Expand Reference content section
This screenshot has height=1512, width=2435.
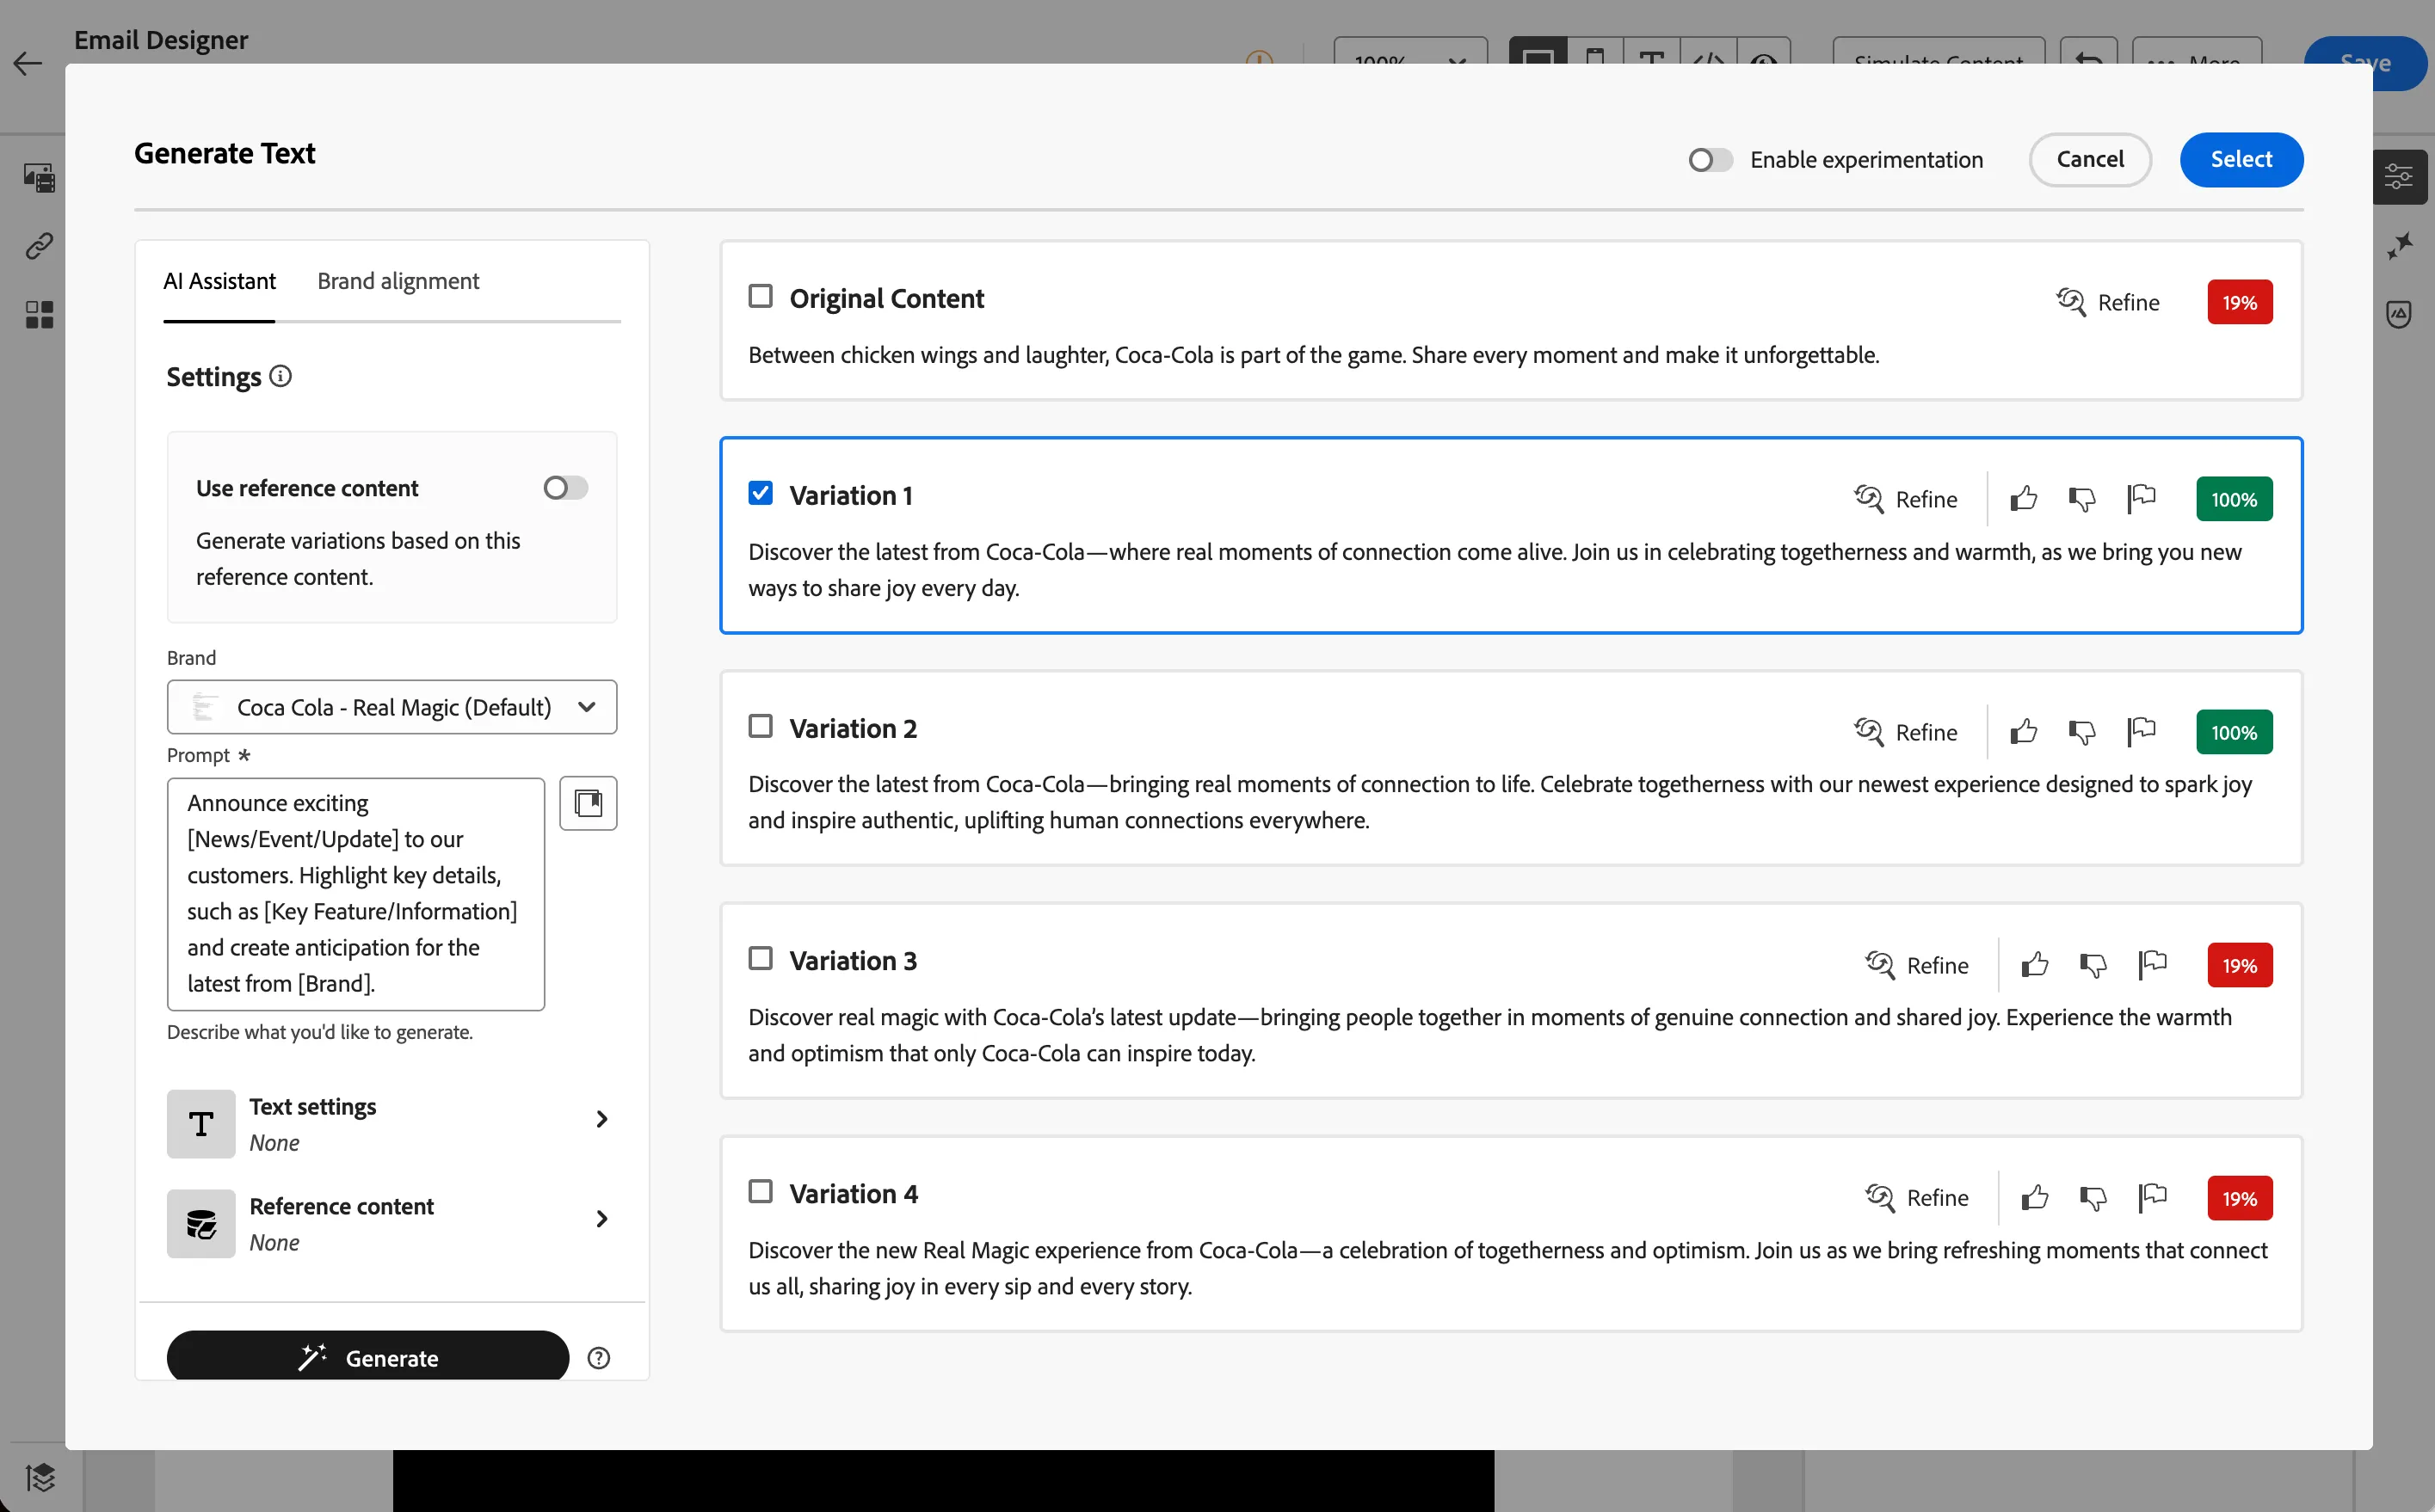point(392,1223)
